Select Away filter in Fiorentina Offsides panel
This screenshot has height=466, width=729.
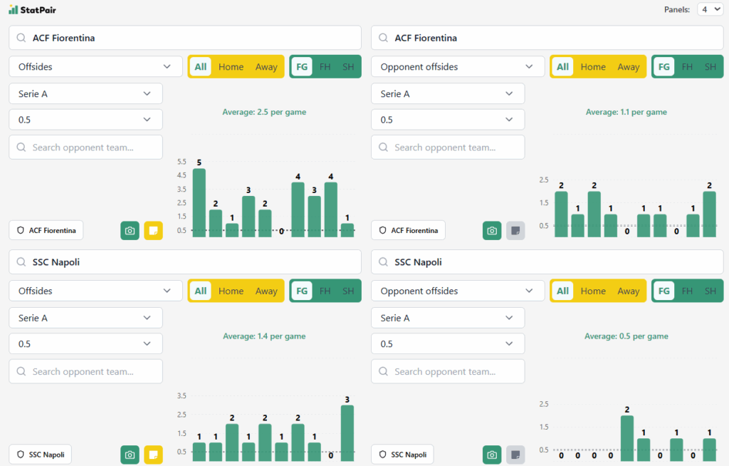pos(266,66)
